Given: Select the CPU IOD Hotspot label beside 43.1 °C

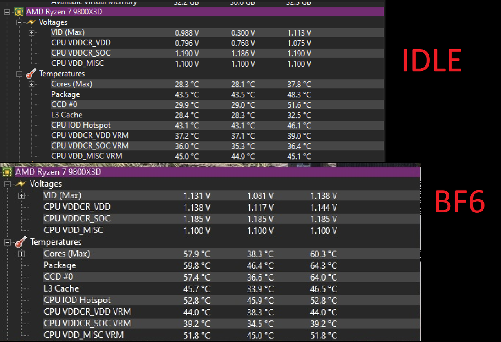Looking at the screenshot, I should (81, 125).
